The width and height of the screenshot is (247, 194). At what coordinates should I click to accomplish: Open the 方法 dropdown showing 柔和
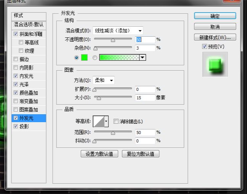point(104,80)
